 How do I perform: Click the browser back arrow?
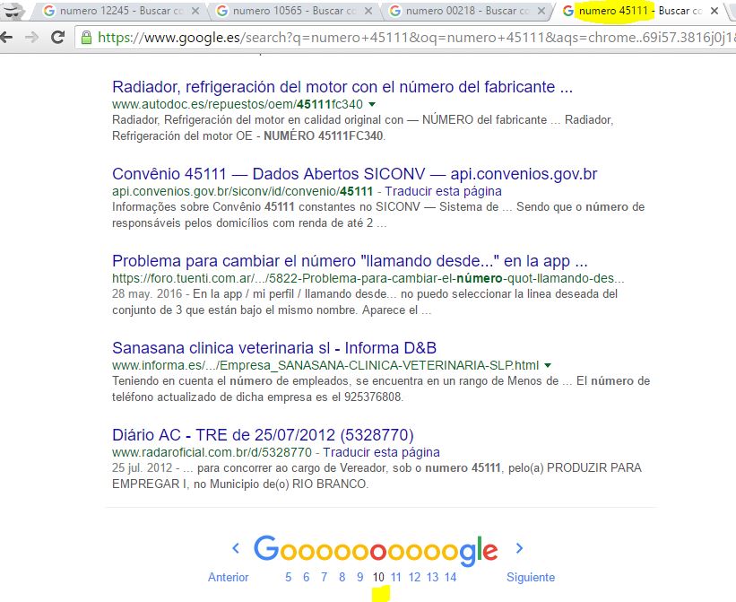click(5, 37)
